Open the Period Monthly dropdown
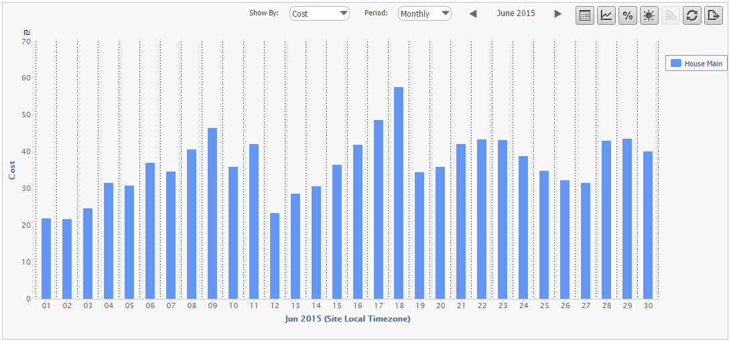The width and height of the screenshot is (731, 341). 425,13
